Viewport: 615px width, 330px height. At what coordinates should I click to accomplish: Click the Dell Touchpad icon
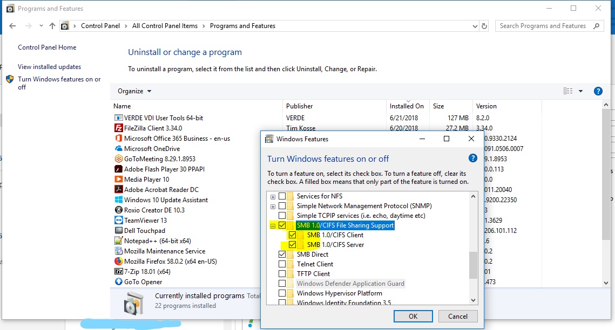[118, 230]
